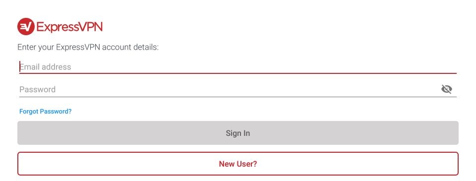Submit credentials with Sign In
Viewport: 476px width, 181px height.
tap(238, 133)
